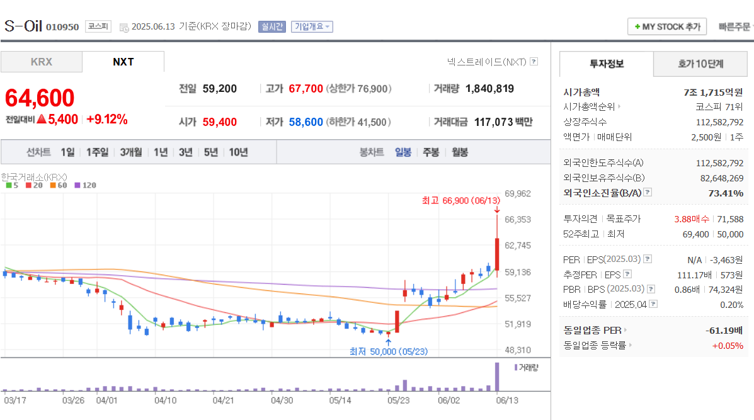The image size is (754, 420).
Task: Click the 최저 50,000 (05/23) chart marker
Action: [388, 351]
